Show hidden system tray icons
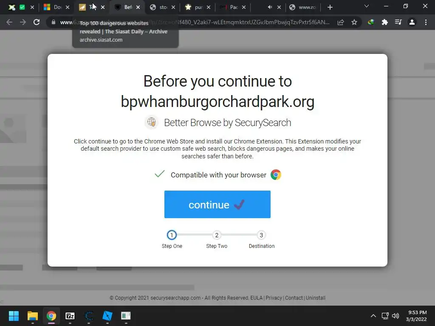The height and width of the screenshot is (326, 435). [x=373, y=316]
